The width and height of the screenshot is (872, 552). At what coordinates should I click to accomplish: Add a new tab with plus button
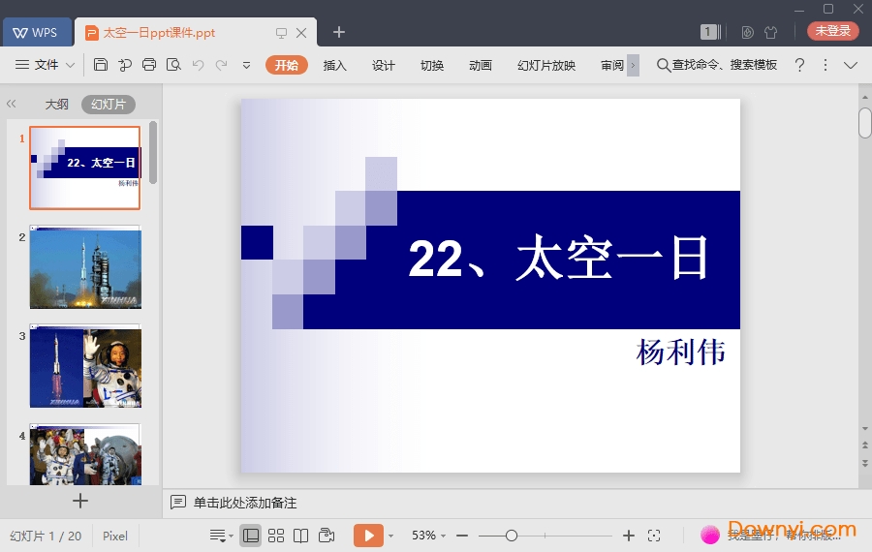(x=339, y=32)
